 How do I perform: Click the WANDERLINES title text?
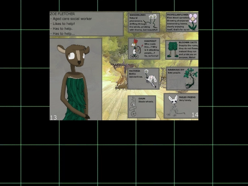137,15
